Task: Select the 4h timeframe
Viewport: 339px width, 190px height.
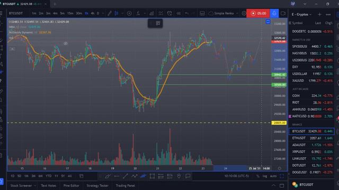Action: pyautogui.click(x=93, y=13)
